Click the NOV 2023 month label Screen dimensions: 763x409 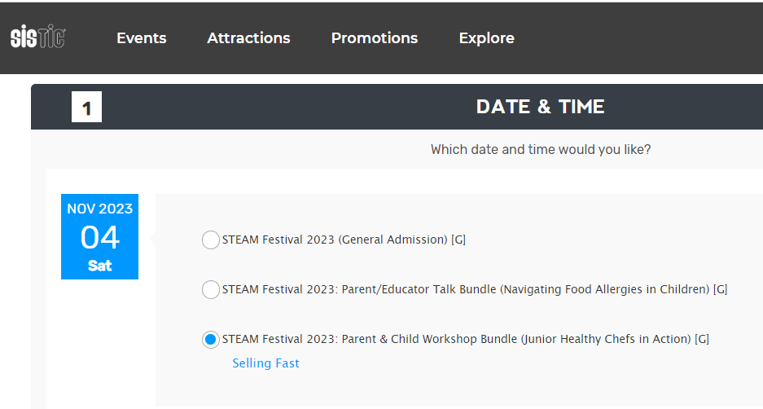coord(99,209)
